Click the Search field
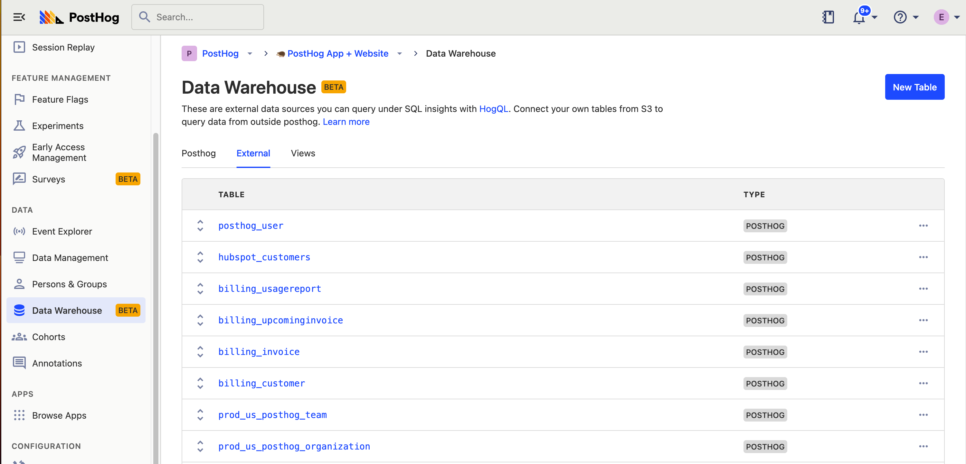 (198, 17)
